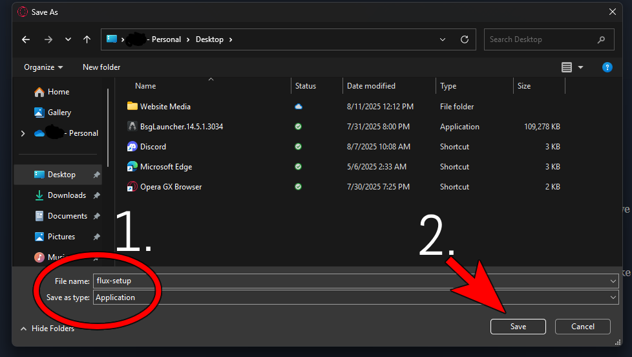Expand the OneDrive Personal tree node
The width and height of the screenshot is (632, 357).
(23, 133)
